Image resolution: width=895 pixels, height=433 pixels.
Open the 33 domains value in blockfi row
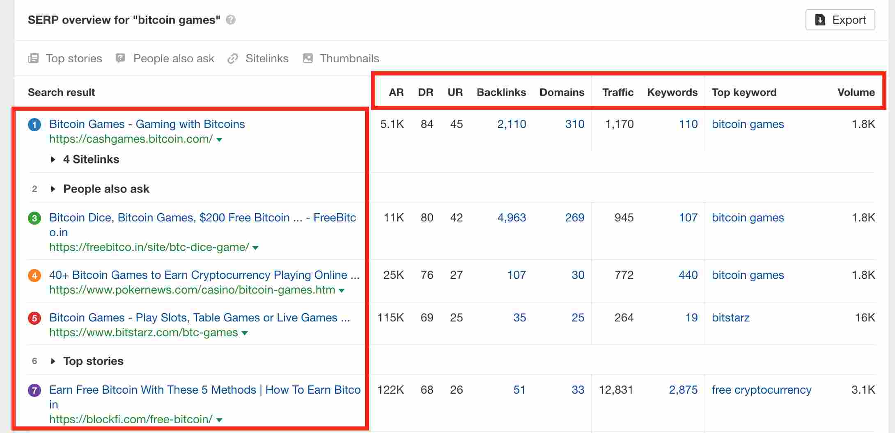point(578,390)
